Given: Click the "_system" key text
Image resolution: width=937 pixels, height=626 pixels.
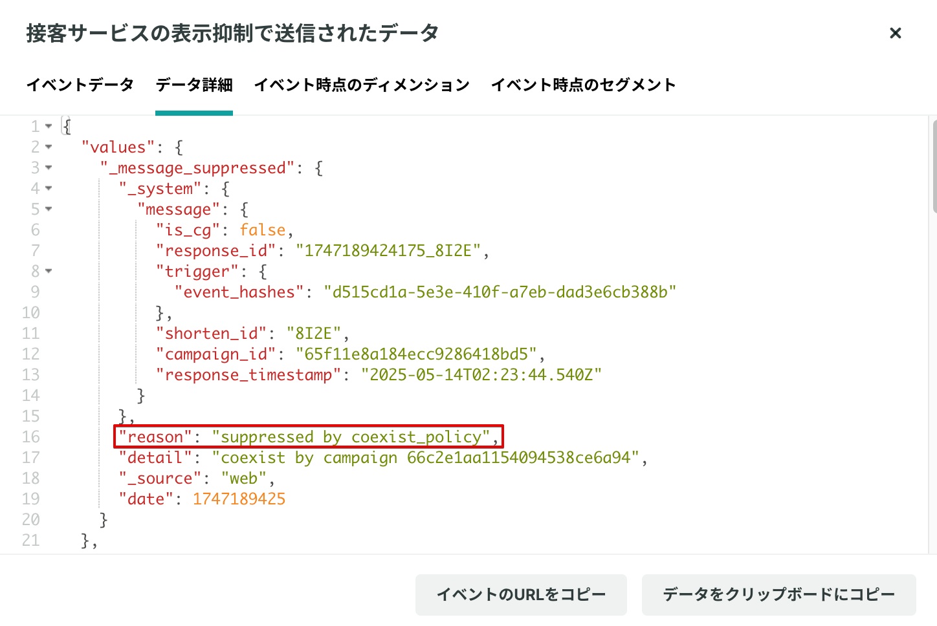Looking at the screenshot, I should (160, 189).
